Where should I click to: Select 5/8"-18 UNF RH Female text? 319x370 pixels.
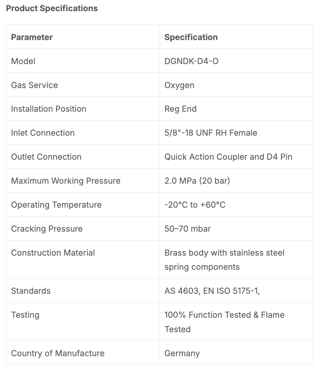(211, 133)
